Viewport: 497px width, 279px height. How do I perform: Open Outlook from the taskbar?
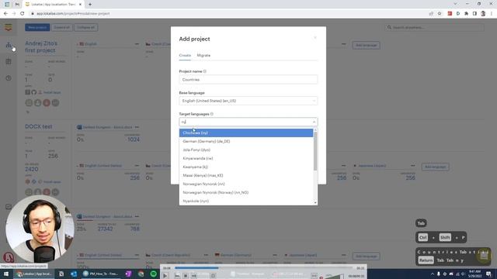[74, 274]
